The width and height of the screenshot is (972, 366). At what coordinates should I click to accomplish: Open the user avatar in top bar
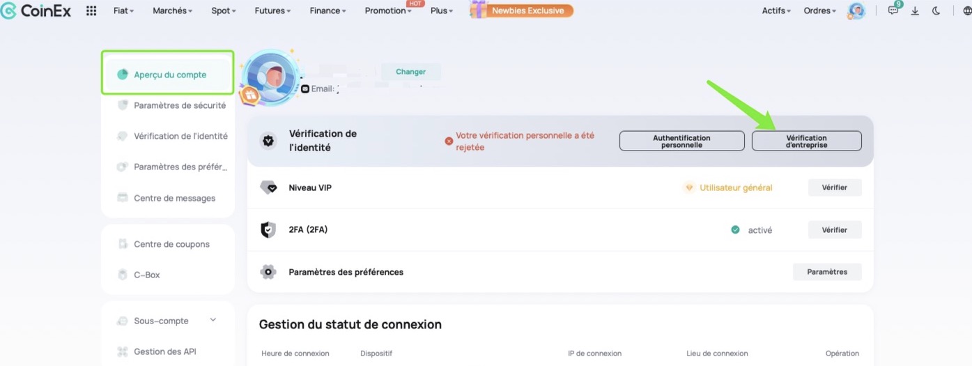tap(856, 10)
